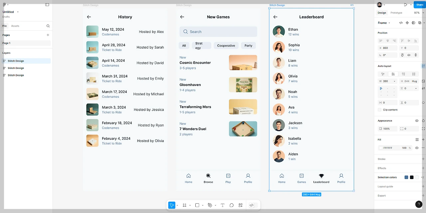Click the Party filter chip

coord(248,46)
